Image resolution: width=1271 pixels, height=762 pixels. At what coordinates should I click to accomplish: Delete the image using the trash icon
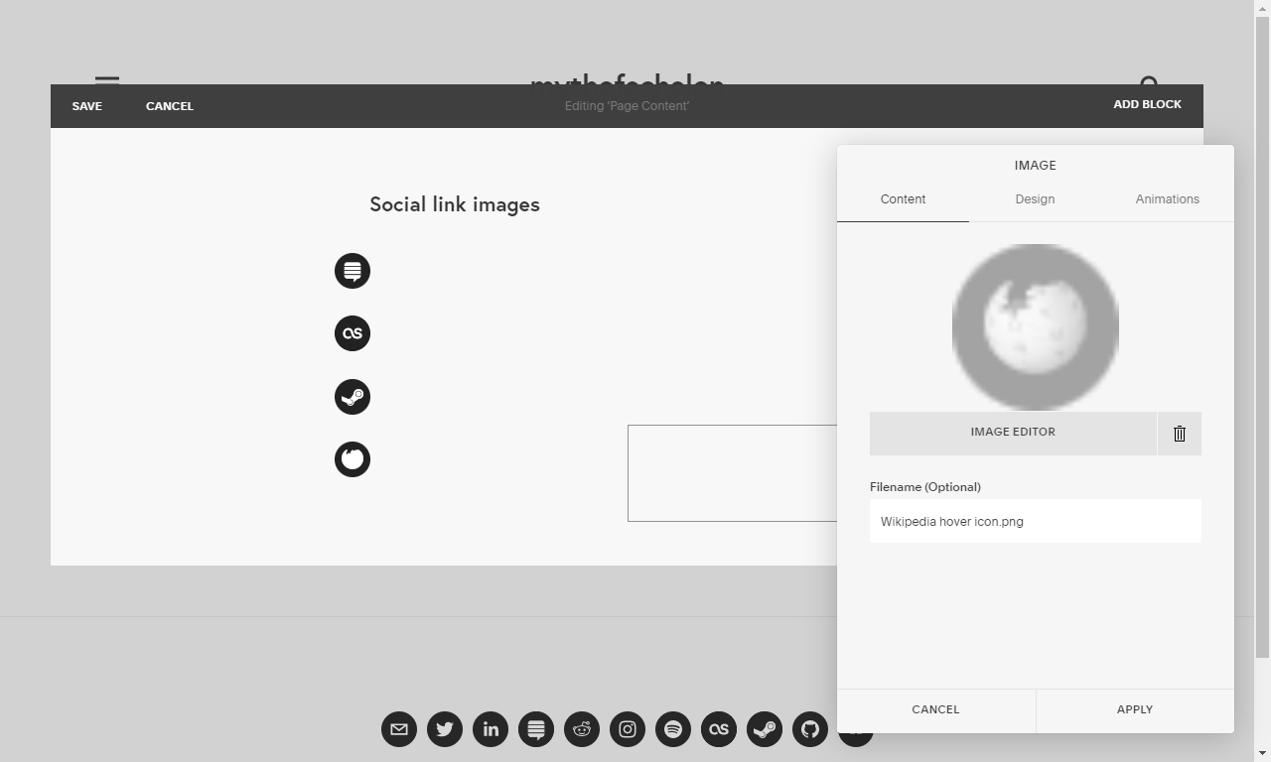(x=1180, y=433)
